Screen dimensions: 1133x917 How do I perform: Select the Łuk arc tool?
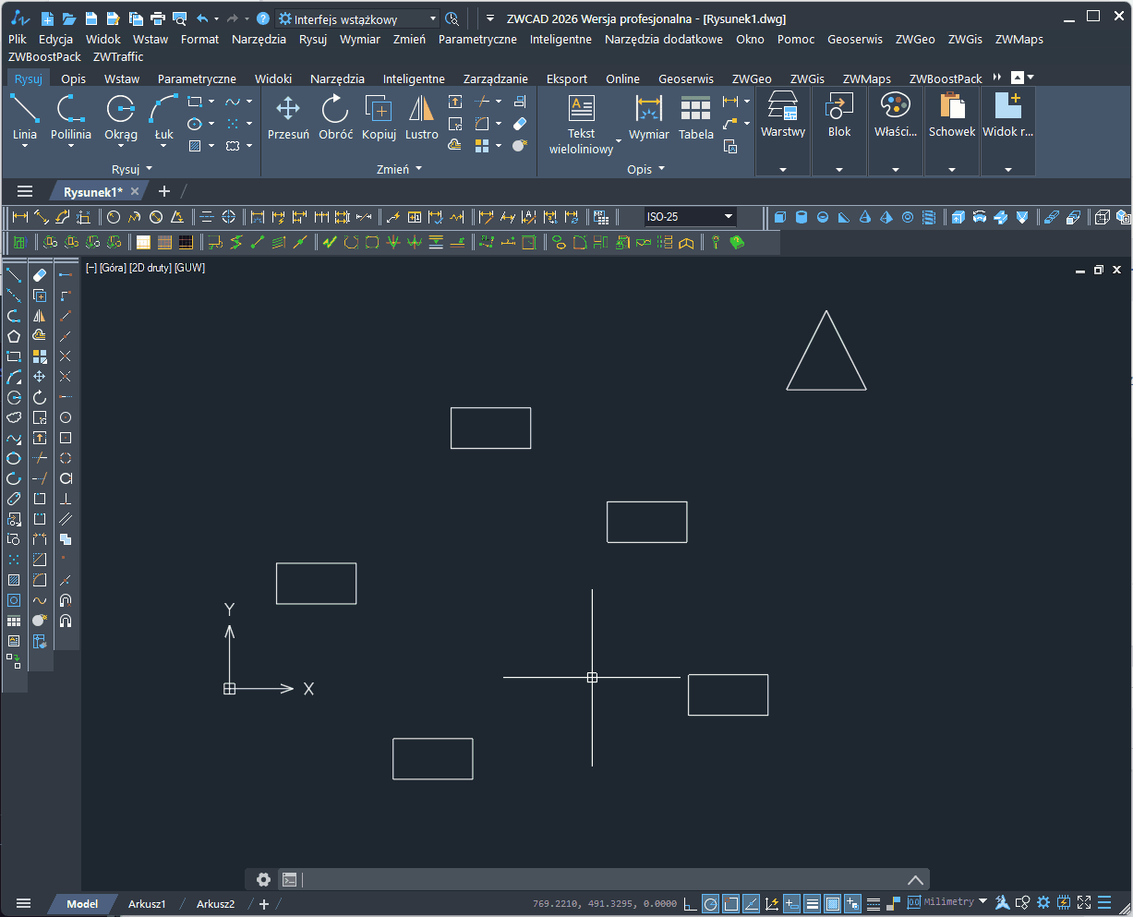pyautogui.click(x=163, y=117)
